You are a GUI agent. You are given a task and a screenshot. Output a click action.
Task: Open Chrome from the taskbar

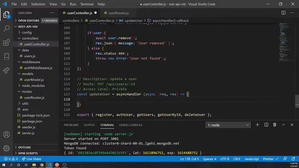(42, 165)
